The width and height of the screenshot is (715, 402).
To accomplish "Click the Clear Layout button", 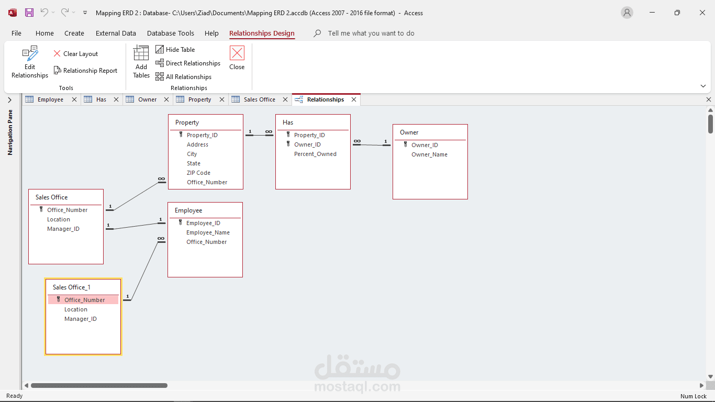I will 76,54.
